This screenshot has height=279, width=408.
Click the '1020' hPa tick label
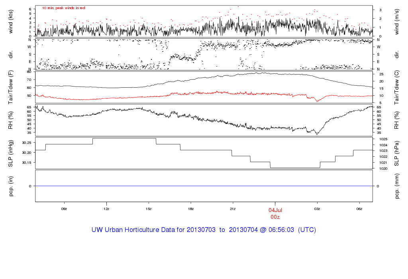(383, 168)
